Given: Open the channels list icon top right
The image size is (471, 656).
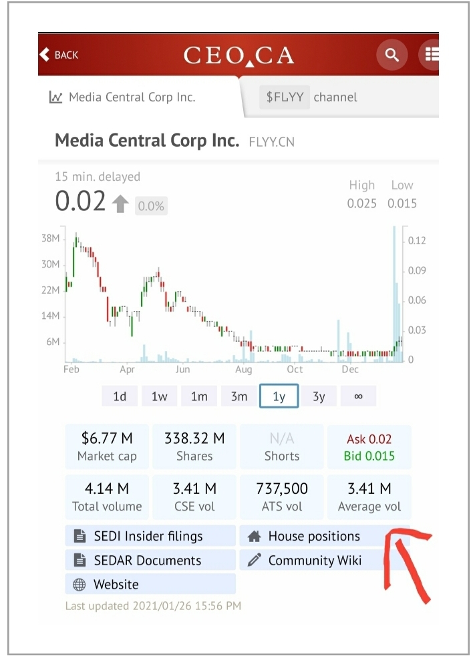Looking at the screenshot, I should pos(431,54).
